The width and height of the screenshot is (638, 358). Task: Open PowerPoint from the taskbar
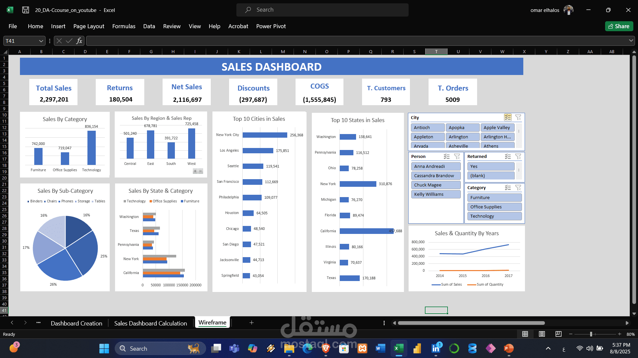pyautogui.click(x=509, y=348)
